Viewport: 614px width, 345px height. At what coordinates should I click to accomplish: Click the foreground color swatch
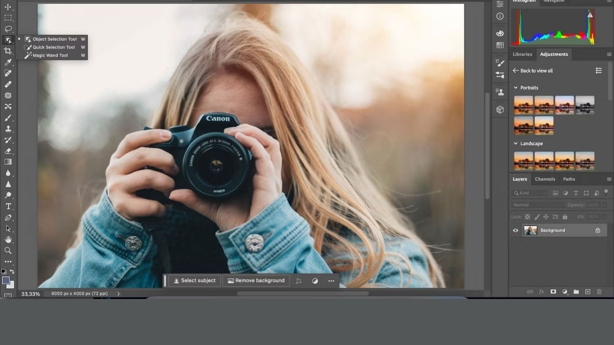click(6, 280)
